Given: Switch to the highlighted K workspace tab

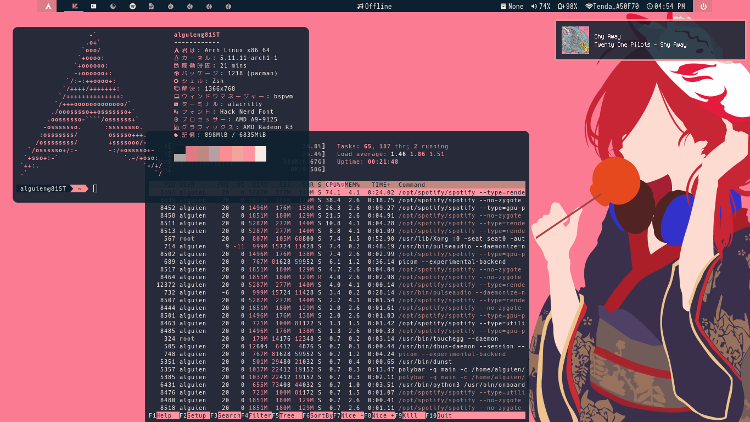Looking at the screenshot, I should (74, 6).
